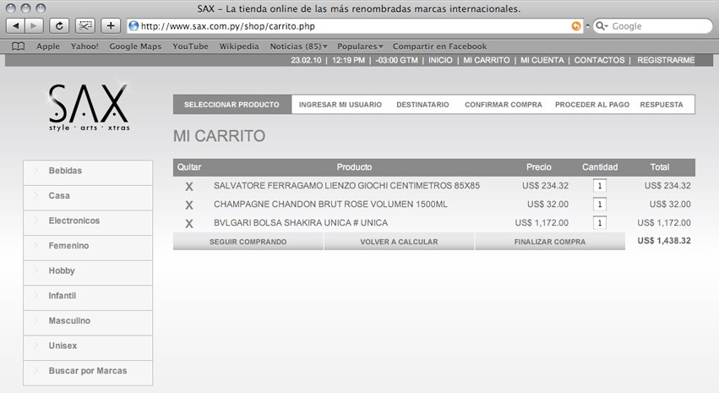Click the SAX logo
This screenshot has width=719, height=393.
tap(89, 107)
